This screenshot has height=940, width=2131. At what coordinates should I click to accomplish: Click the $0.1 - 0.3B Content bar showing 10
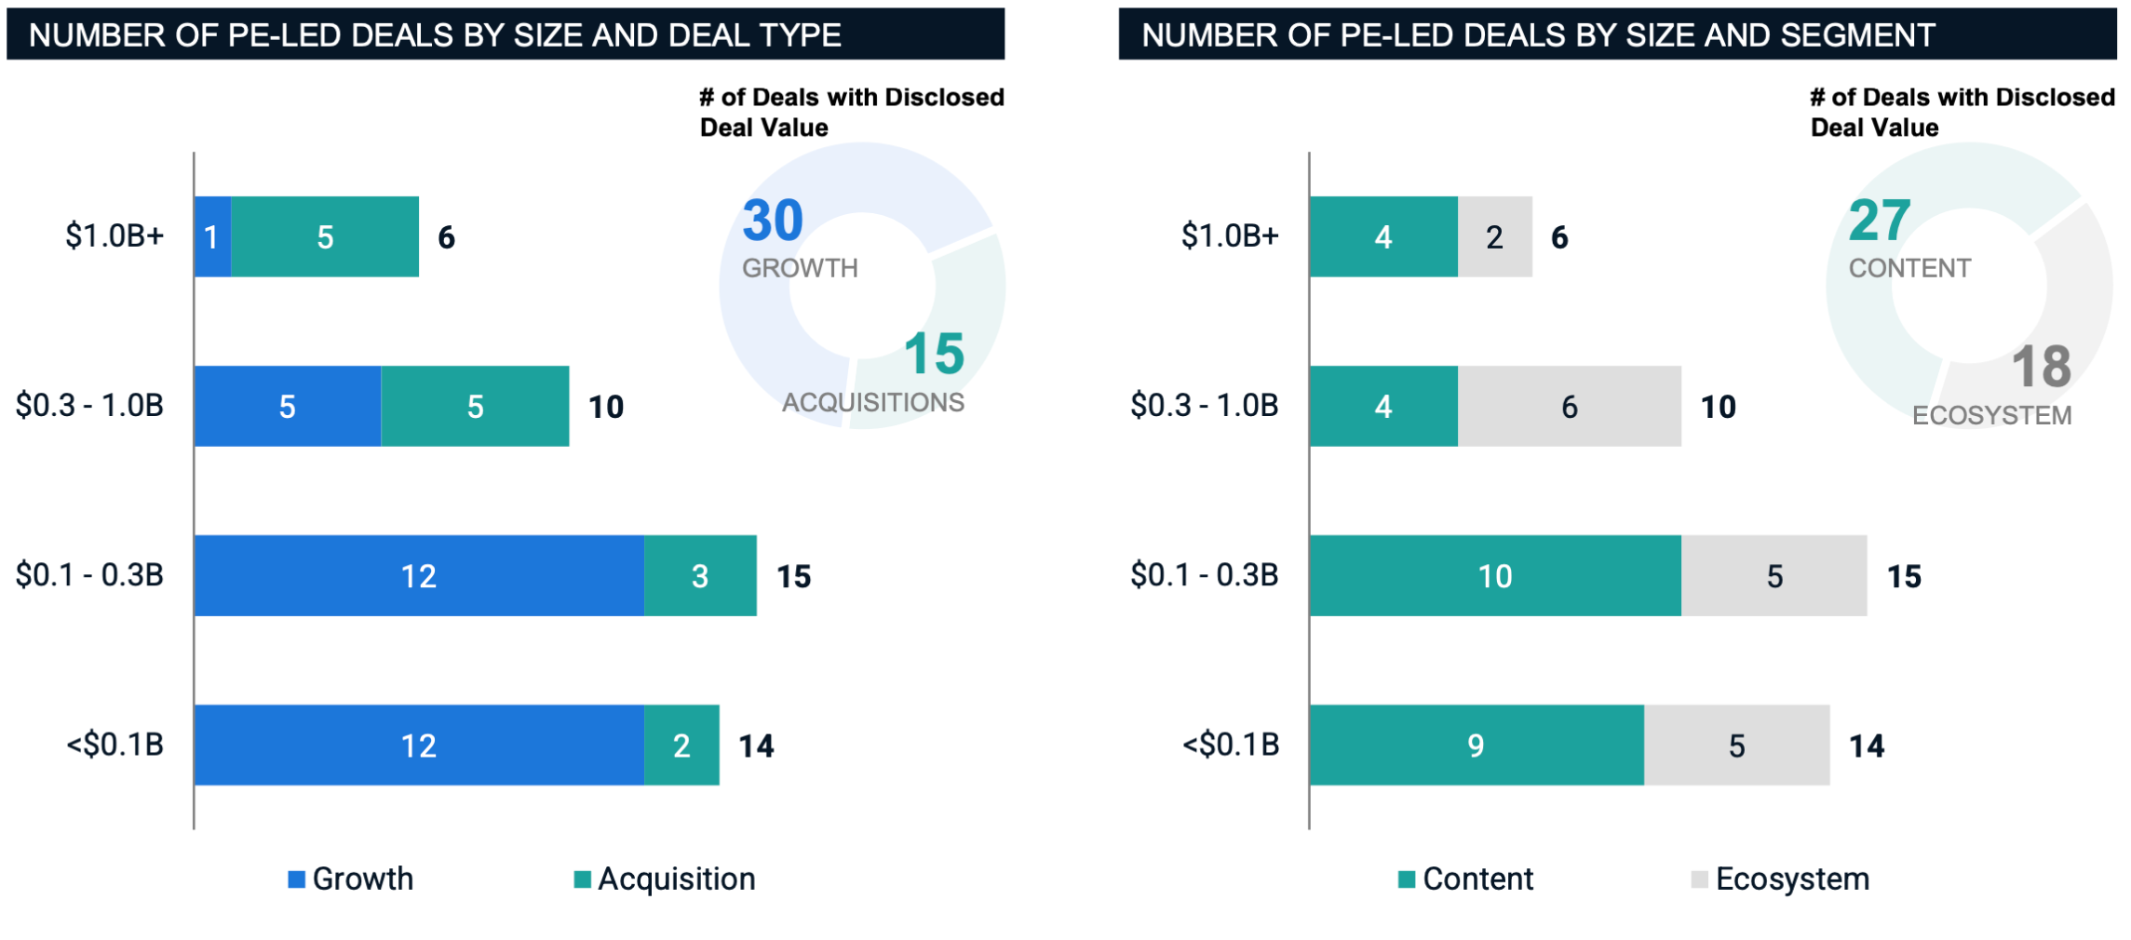point(1496,575)
